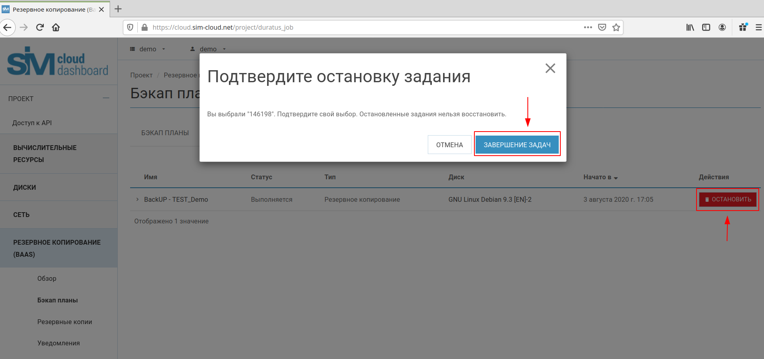The width and height of the screenshot is (764, 359).
Task: Save page to Pocket icon
Action: [602, 27]
